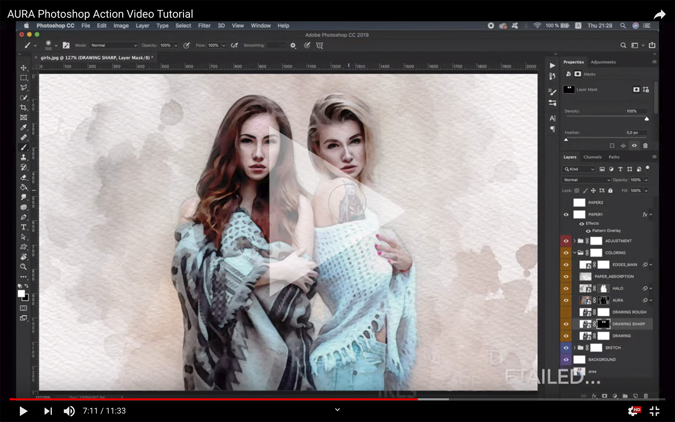The image size is (675, 422).
Task: Open the Brush Settings panel icon
Action: (552, 92)
